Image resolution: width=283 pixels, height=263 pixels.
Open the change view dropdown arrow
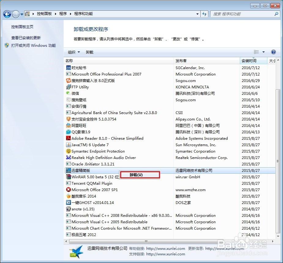point(264,52)
